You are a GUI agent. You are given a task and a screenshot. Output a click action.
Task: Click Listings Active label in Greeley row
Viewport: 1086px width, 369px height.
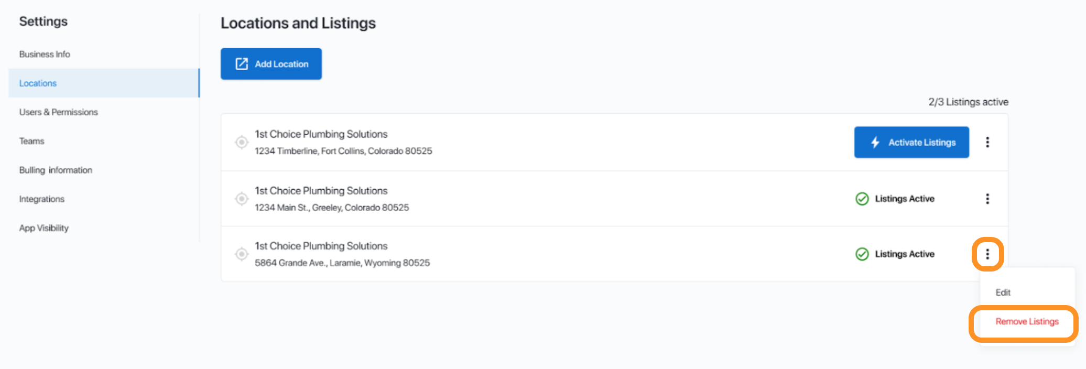click(x=905, y=199)
